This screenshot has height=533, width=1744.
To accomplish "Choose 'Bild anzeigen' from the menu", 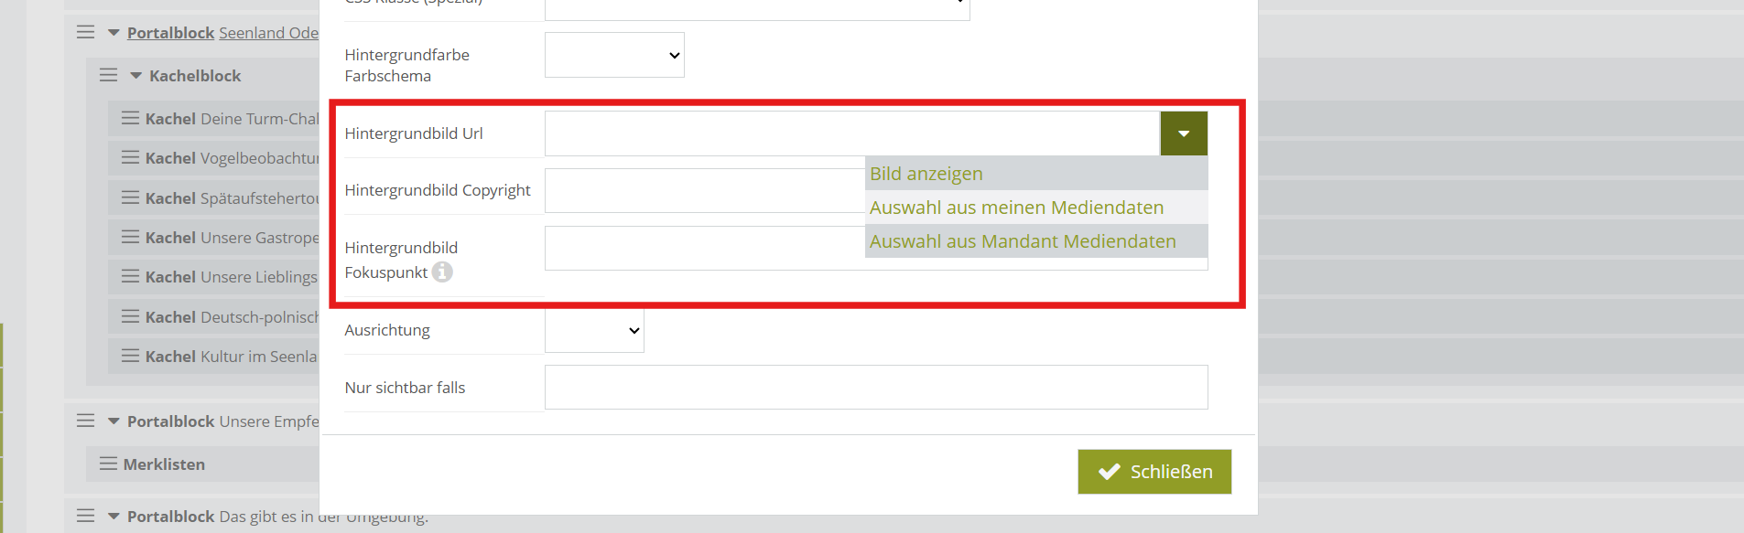I will click(x=926, y=174).
